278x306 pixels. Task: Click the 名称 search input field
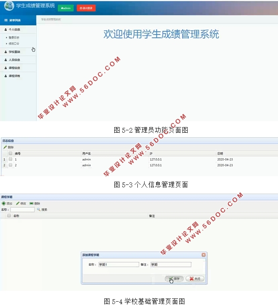click(22, 210)
